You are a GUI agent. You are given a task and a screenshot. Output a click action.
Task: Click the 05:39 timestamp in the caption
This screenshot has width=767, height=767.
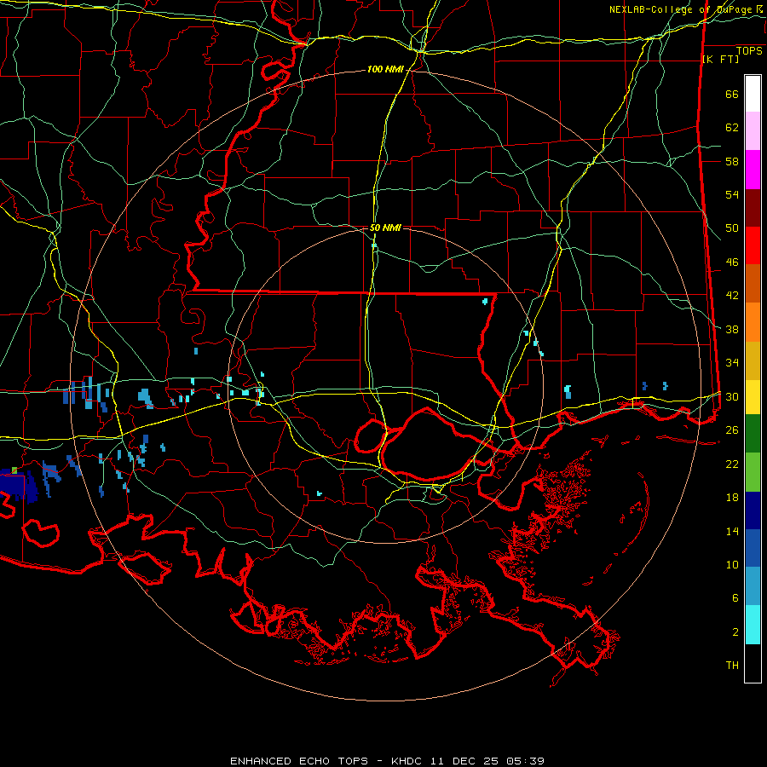tap(525, 761)
